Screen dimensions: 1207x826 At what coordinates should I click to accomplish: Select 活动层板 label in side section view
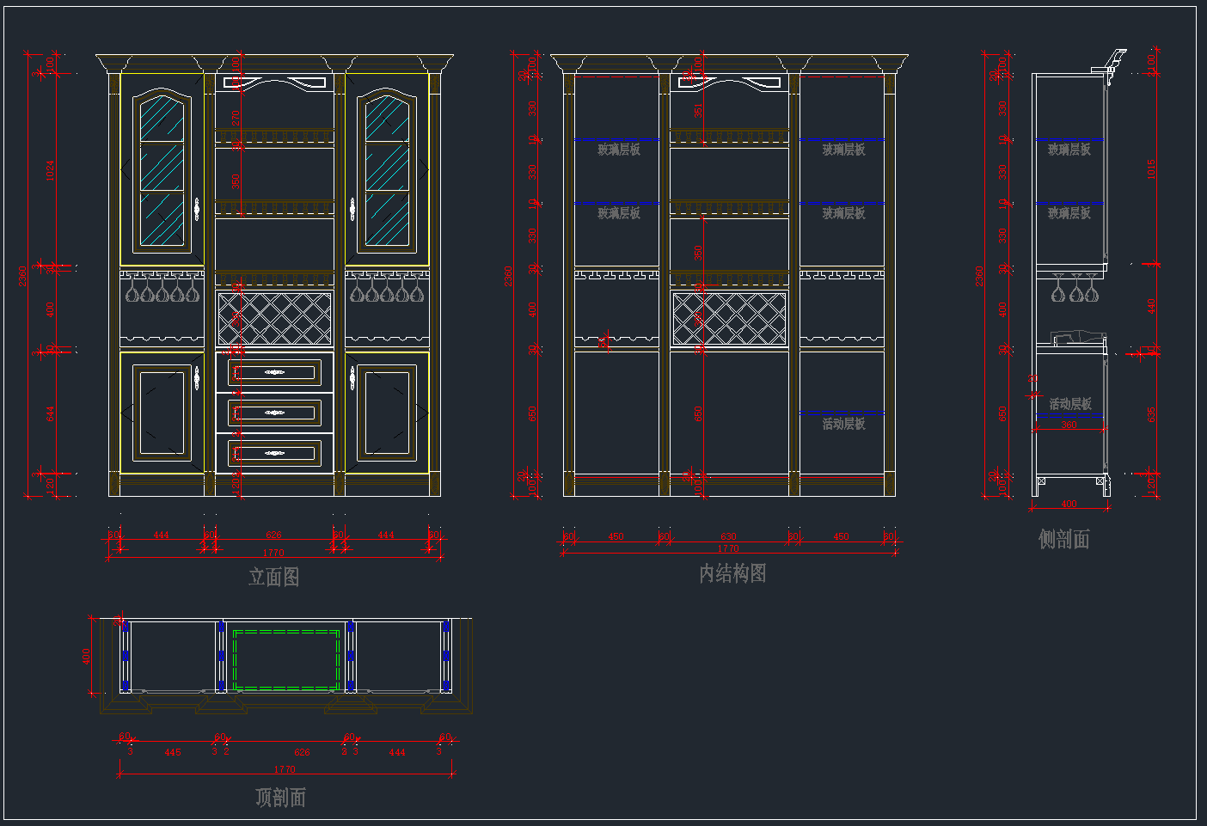pos(1069,404)
